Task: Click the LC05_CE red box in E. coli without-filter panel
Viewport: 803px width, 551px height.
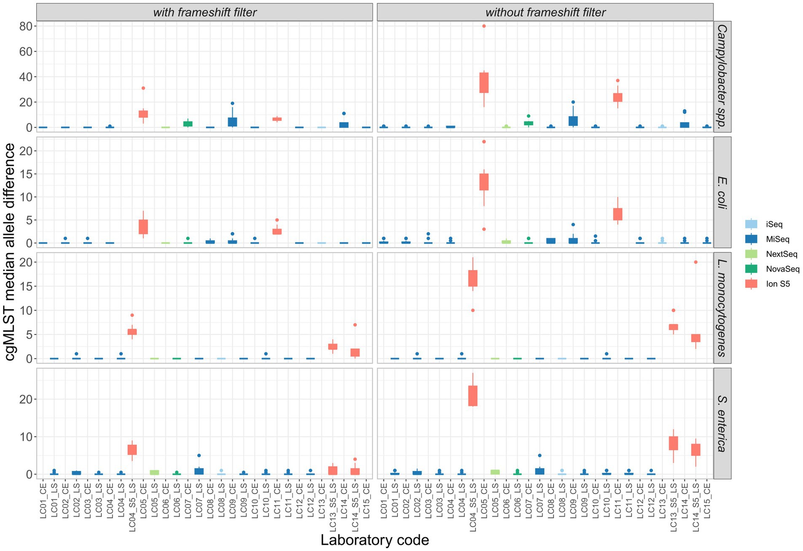Action: 484,182
